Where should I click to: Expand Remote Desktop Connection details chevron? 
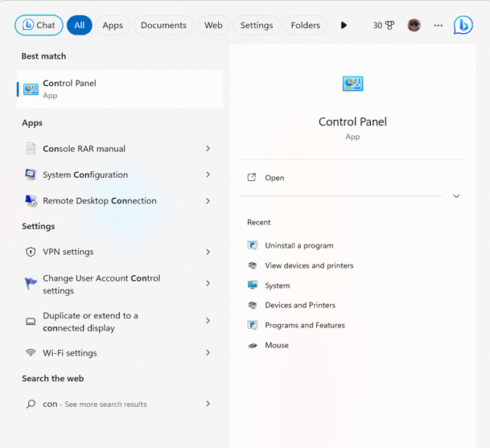tap(208, 201)
